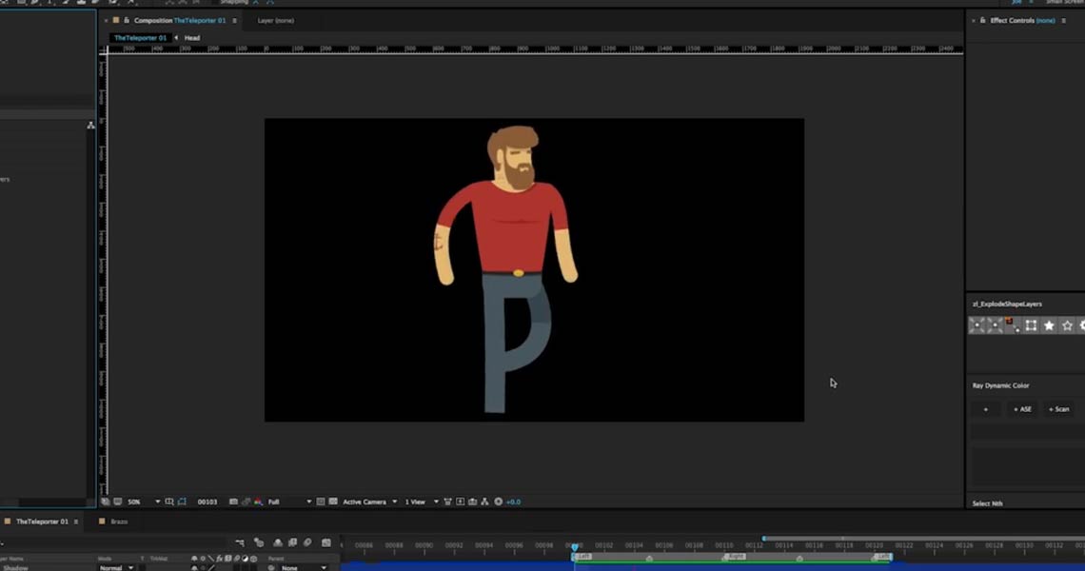Click the composition mini-flowchart icon in timeline
Viewport: 1085px width, 571px height.
(241, 542)
